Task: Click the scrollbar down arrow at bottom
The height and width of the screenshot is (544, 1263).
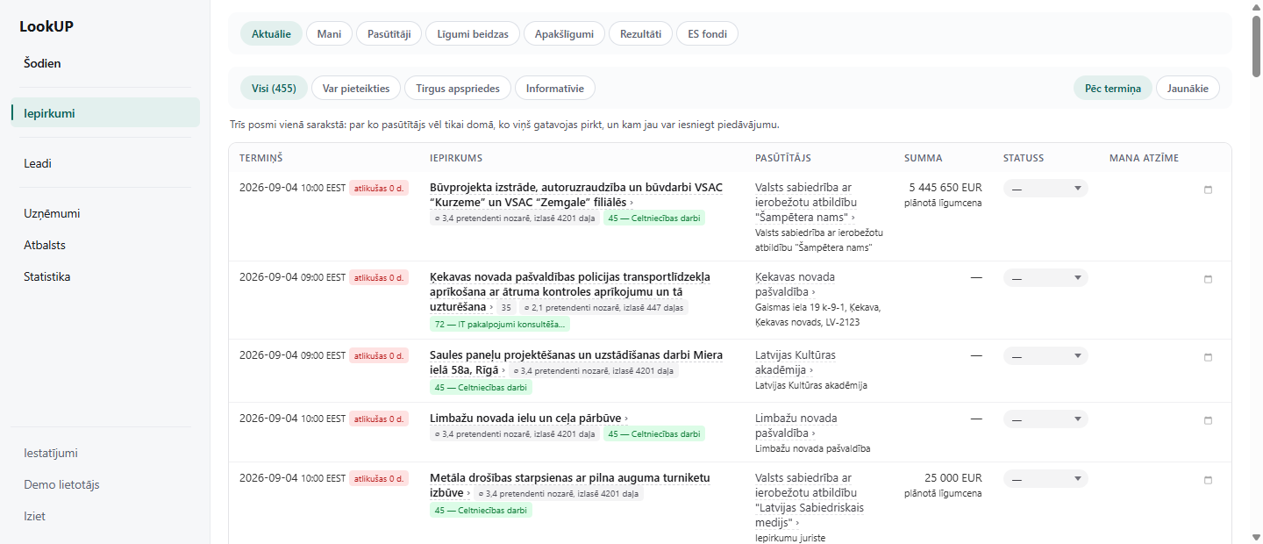Action: [x=1256, y=537]
